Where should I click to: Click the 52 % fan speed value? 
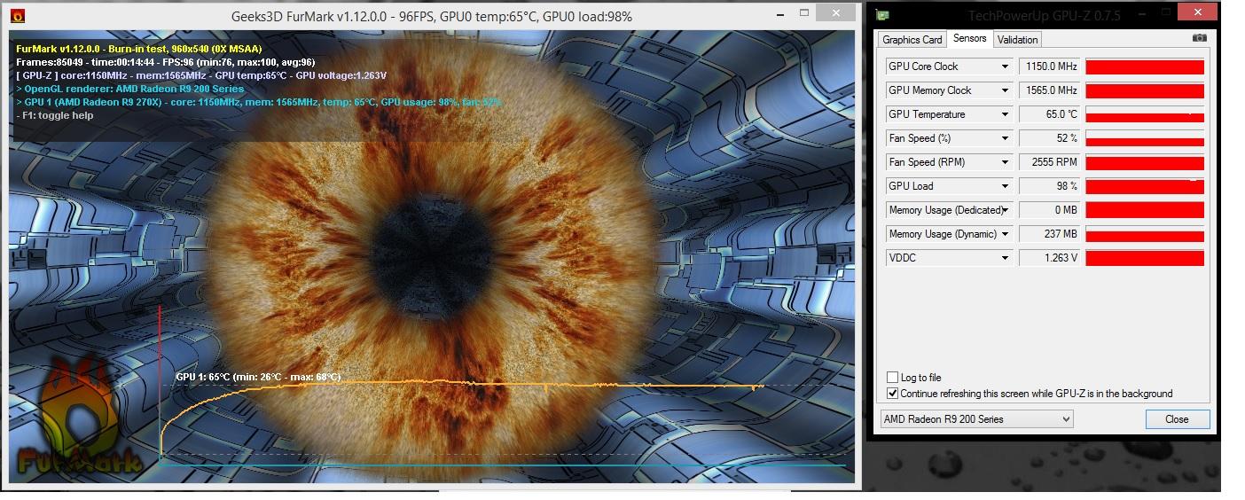[1051, 138]
